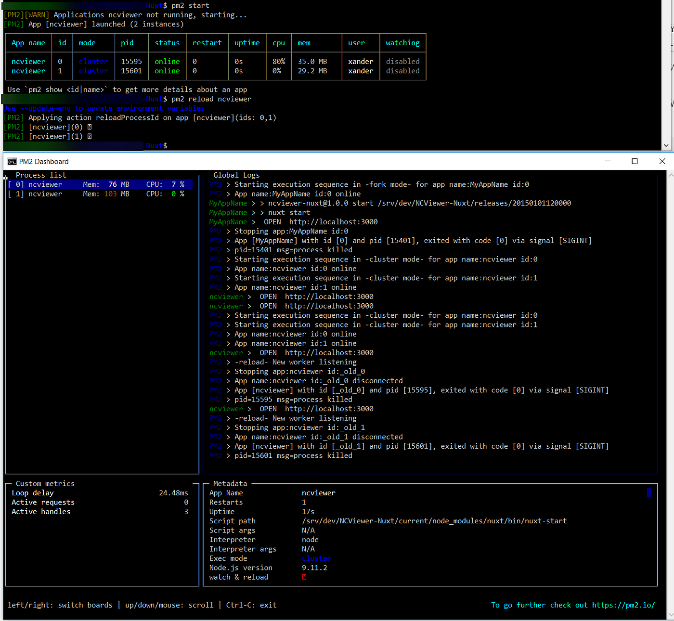
Task: Click the 'Process list' panel title
Action: (x=41, y=175)
